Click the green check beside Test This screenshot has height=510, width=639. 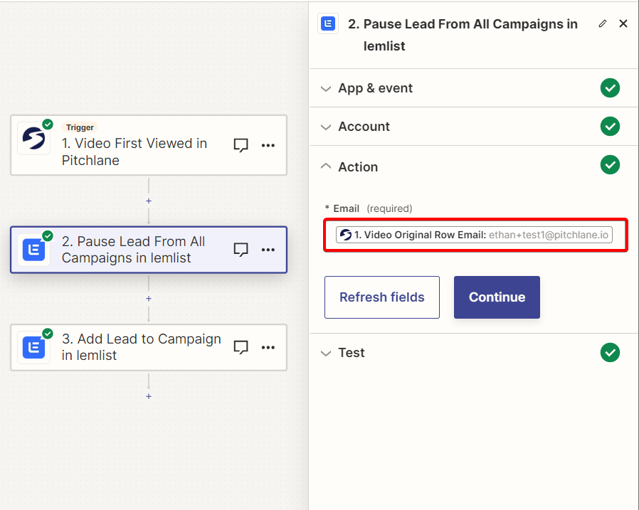click(610, 352)
